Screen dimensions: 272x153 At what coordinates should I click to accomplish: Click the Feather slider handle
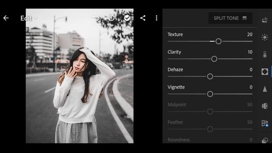210,129
